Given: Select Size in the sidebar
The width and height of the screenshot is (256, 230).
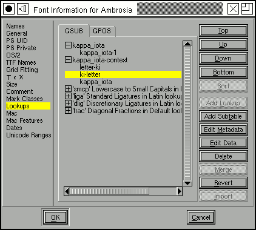Looking at the screenshot, I should point(12,84).
